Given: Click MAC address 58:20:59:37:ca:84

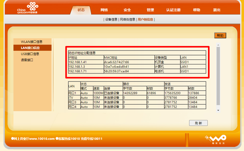Looking at the screenshot, I should point(117,71).
